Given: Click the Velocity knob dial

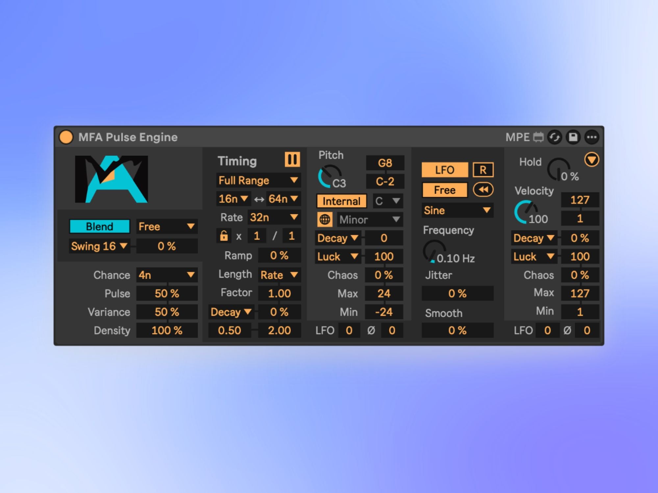Looking at the screenshot, I should click(526, 211).
